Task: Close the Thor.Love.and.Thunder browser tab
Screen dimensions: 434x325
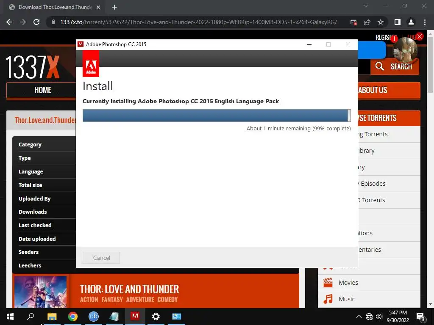Action: (98, 7)
